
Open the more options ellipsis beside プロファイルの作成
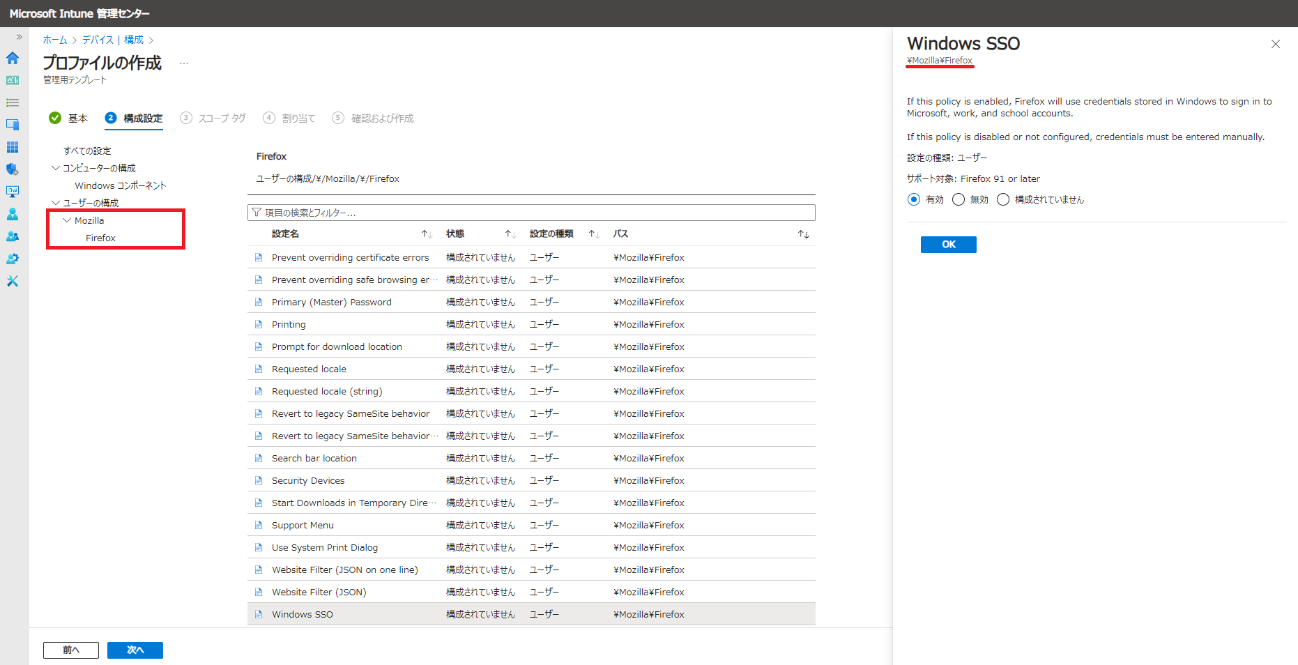tap(184, 63)
